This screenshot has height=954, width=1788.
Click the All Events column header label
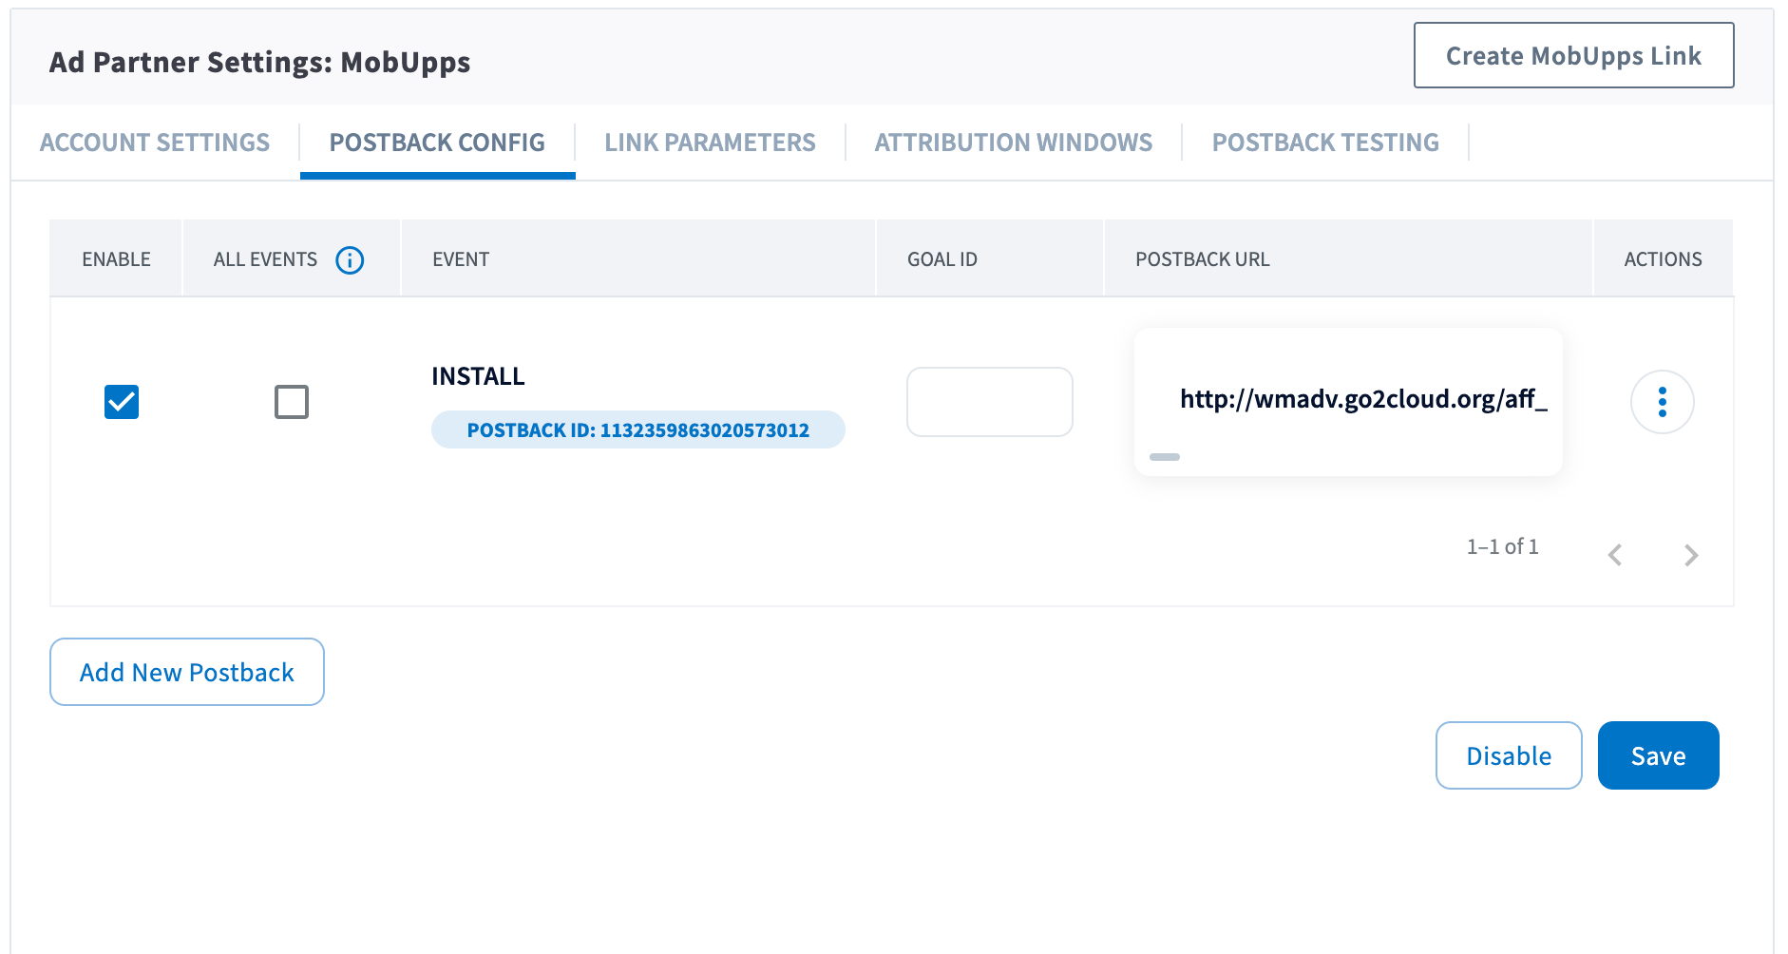pyautogui.click(x=265, y=259)
